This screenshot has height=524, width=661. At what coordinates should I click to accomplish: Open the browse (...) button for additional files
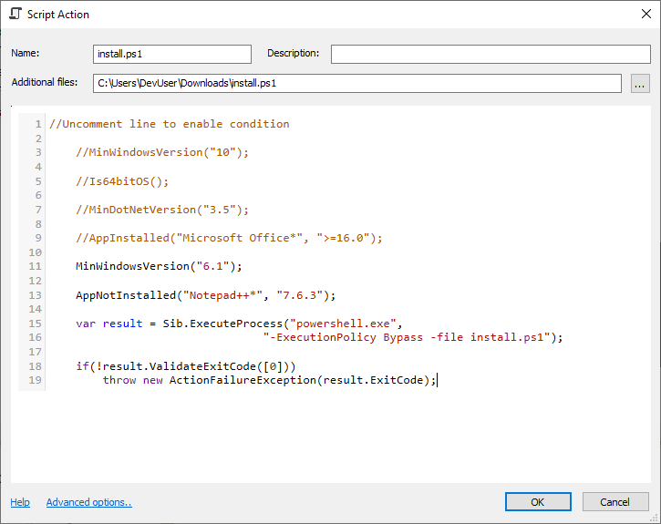pyautogui.click(x=640, y=83)
